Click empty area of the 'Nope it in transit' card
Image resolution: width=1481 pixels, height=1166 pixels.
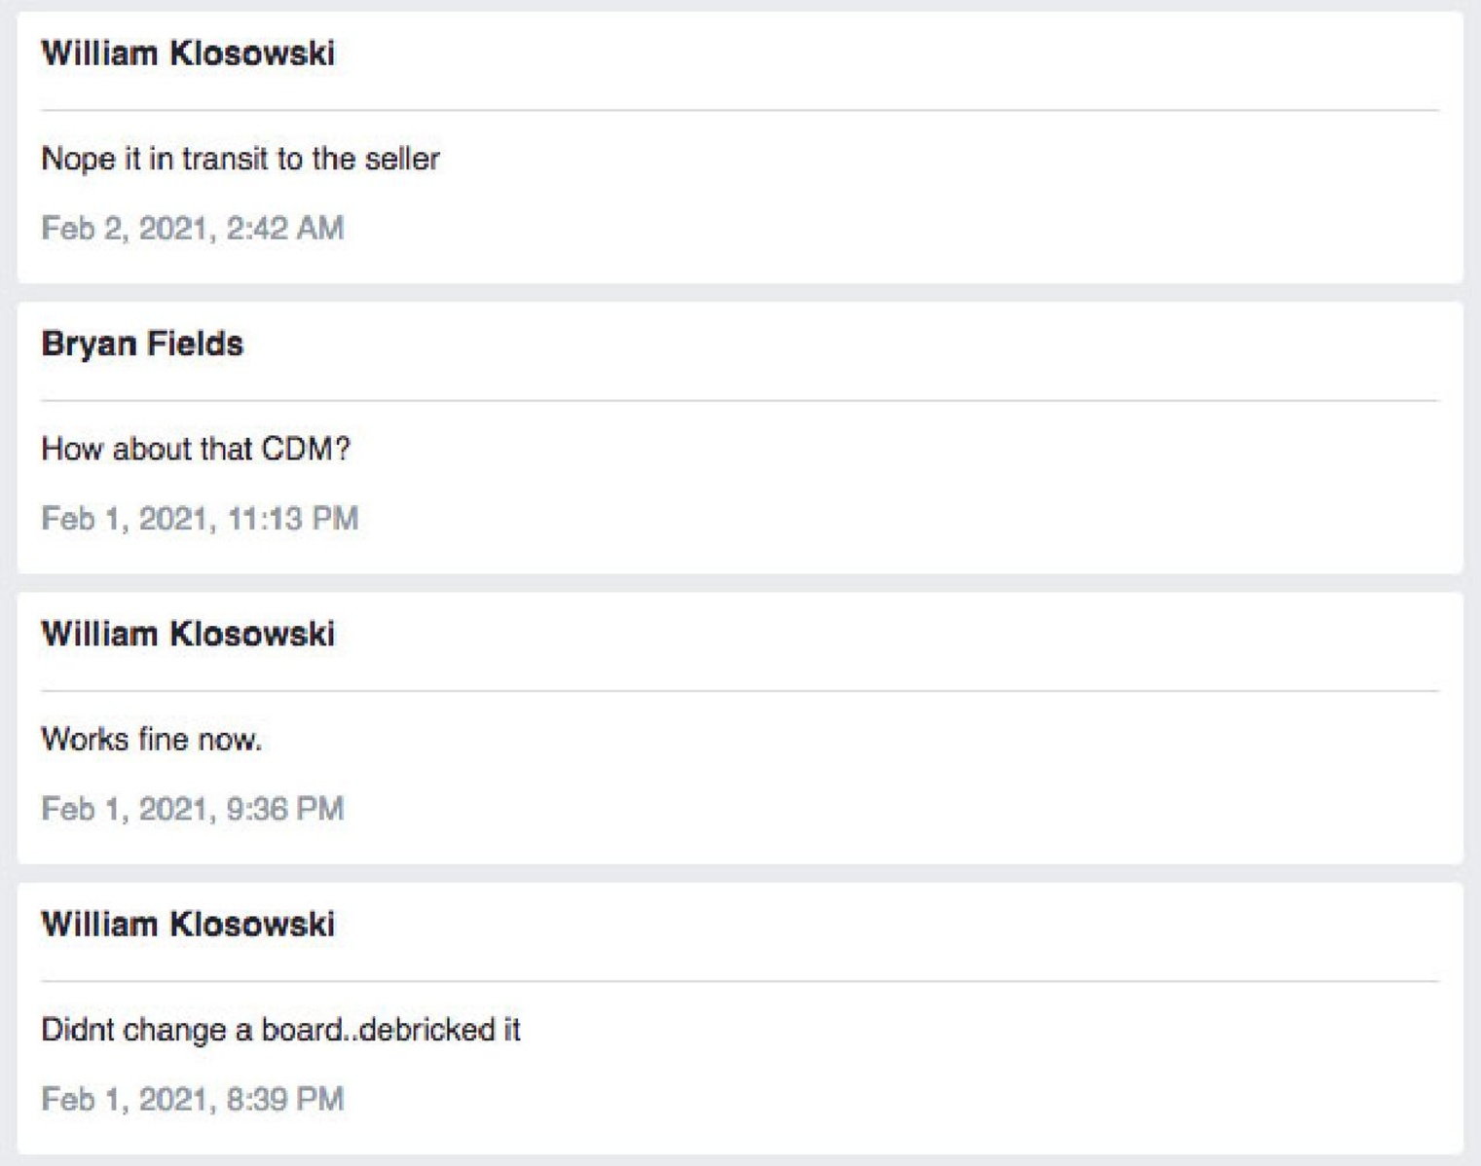coord(925,195)
